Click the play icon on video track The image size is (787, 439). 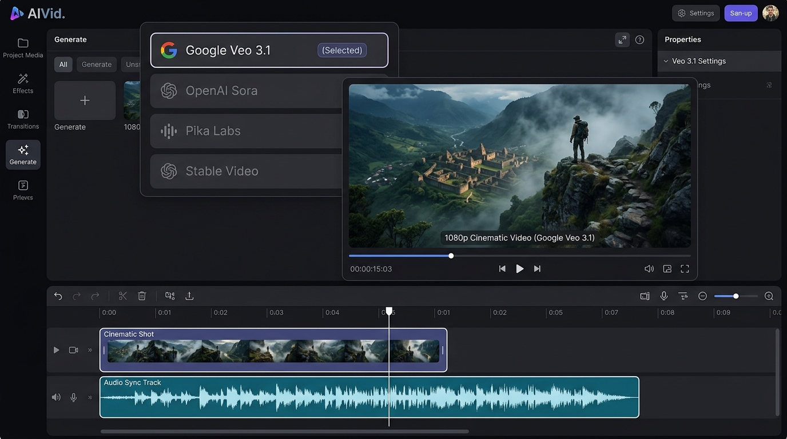click(56, 350)
